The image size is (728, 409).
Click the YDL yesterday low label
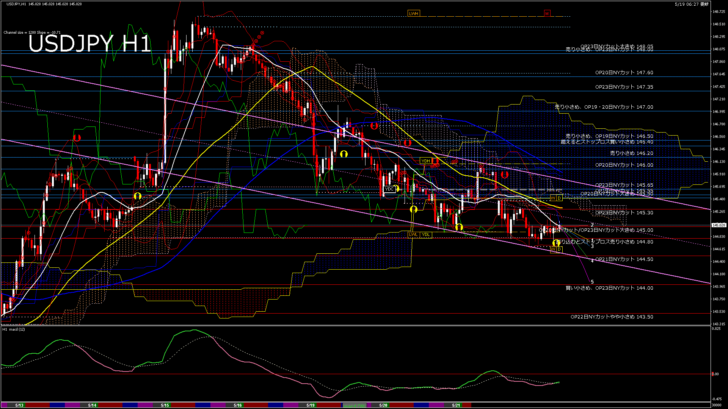click(426, 234)
